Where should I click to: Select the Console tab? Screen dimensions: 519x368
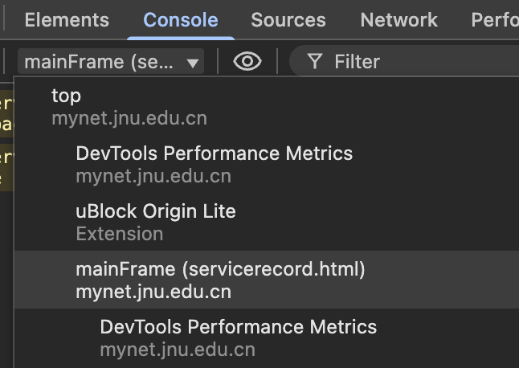pyautogui.click(x=180, y=20)
